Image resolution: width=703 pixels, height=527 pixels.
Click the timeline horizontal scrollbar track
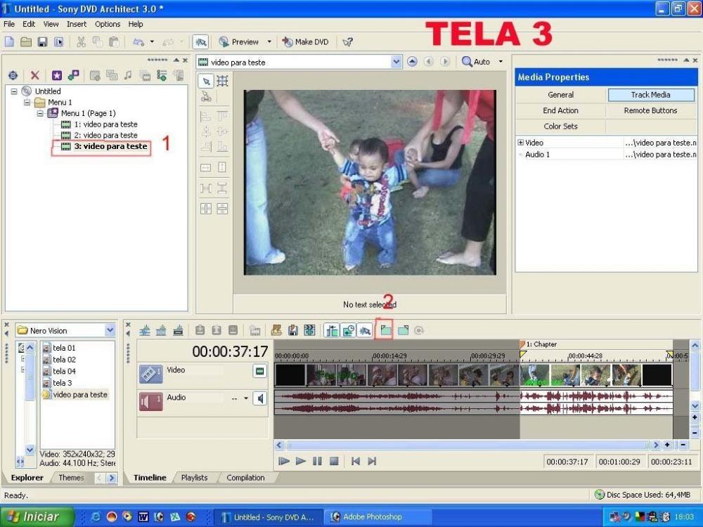pyautogui.click(x=464, y=445)
